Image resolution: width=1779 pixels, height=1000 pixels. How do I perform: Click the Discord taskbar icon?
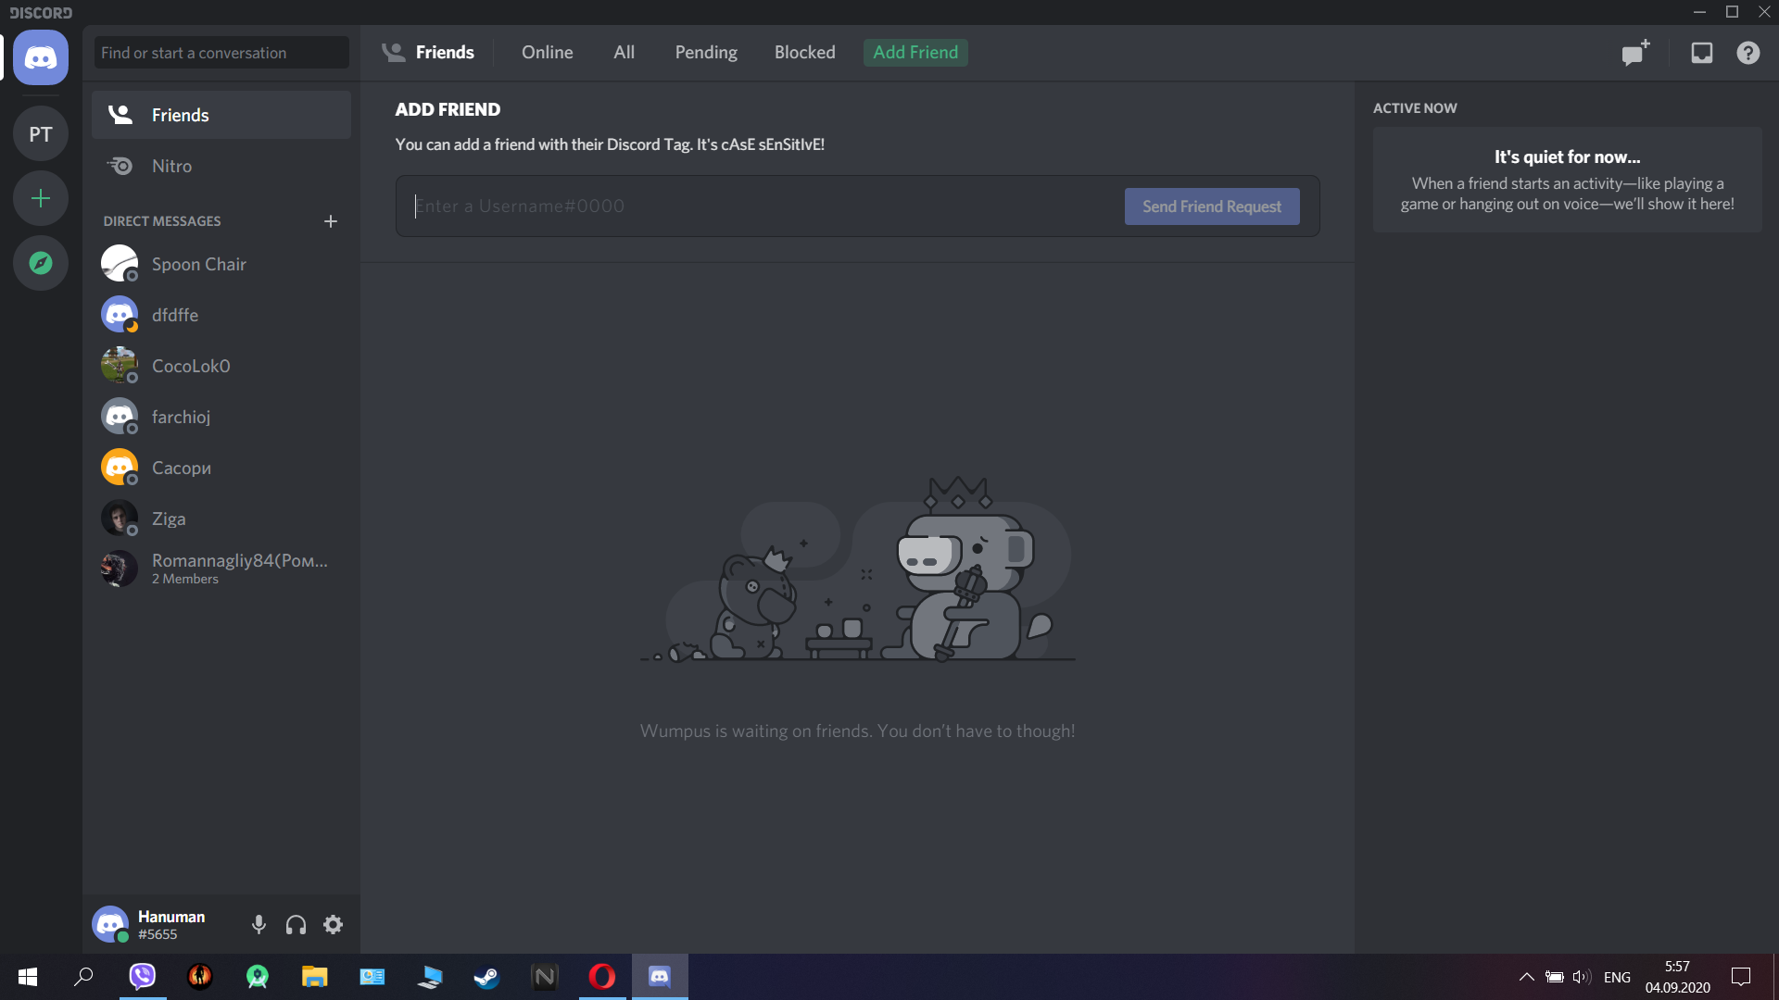[x=660, y=977]
